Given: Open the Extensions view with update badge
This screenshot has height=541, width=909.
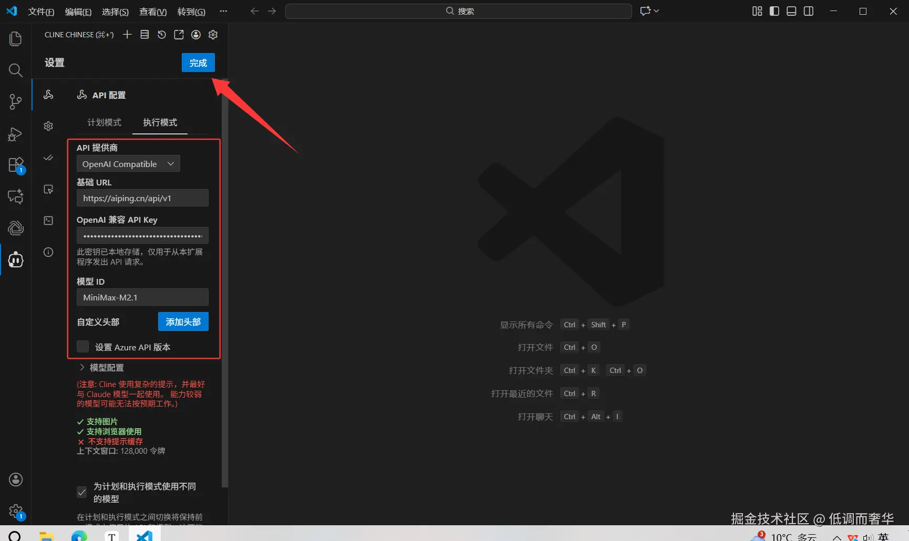Looking at the screenshot, I should point(16,165).
